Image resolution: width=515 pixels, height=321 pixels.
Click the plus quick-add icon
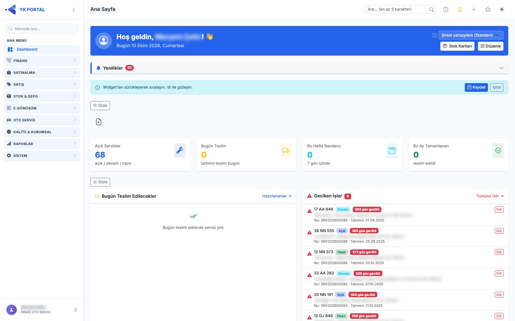[474, 10]
